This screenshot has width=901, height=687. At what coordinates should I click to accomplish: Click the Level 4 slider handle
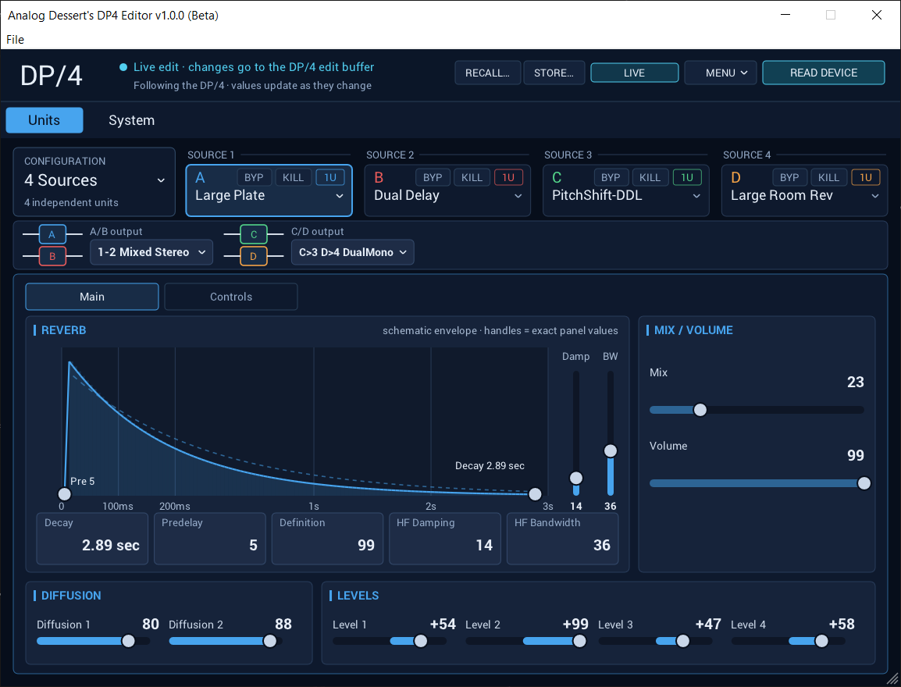click(821, 641)
